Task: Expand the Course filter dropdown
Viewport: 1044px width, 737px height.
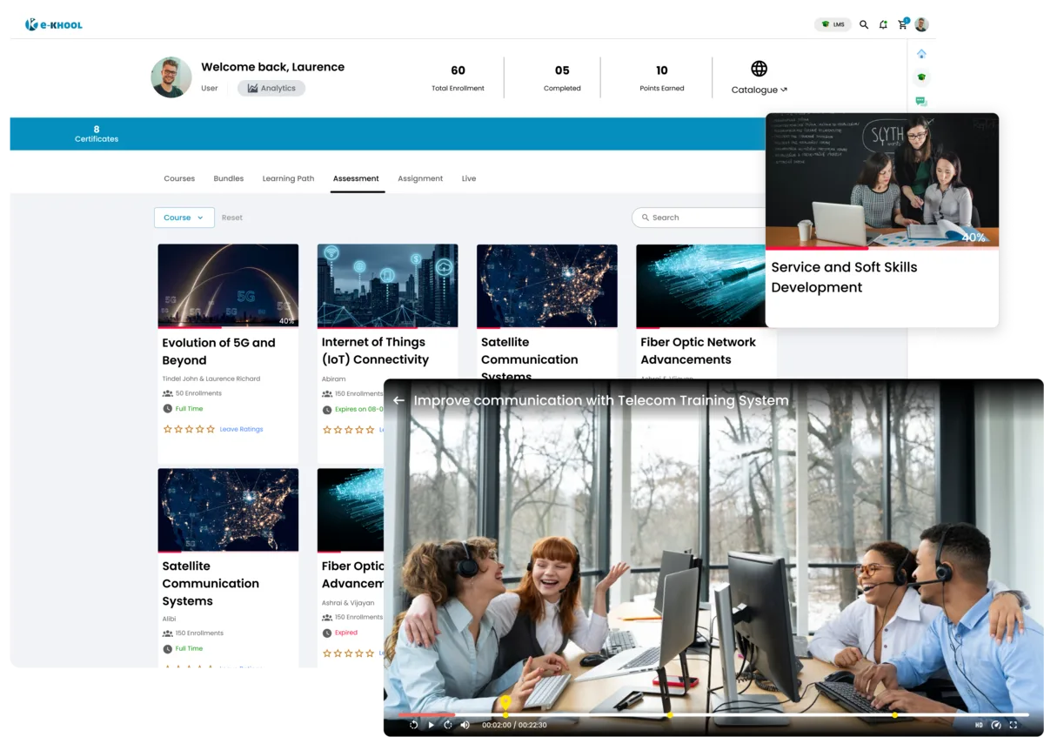Action: click(184, 218)
